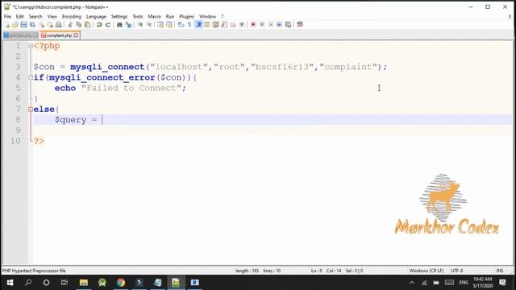
Task: Click "UTF-8" encoding in status bar
Action: coord(457,271)
